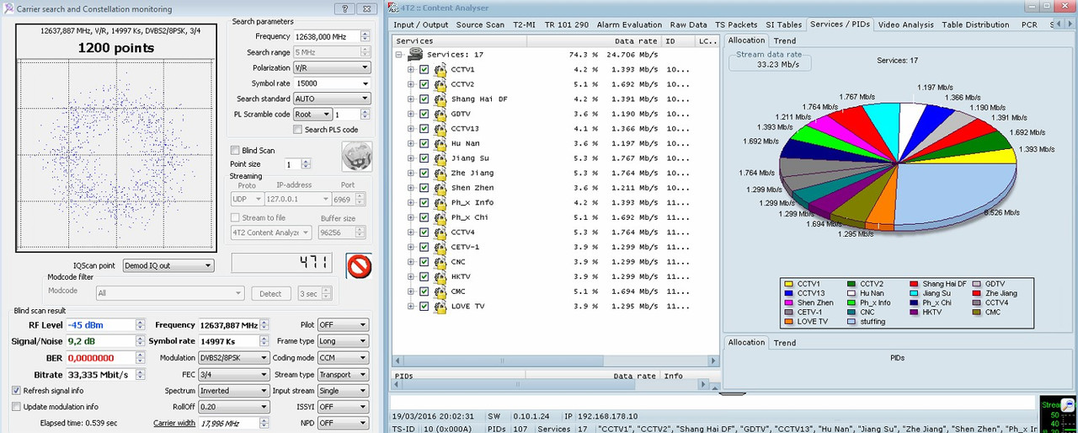Image resolution: width=1078 pixels, height=433 pixels.
Task: Click the locked service icon for CMC
Action: point(440,292)
